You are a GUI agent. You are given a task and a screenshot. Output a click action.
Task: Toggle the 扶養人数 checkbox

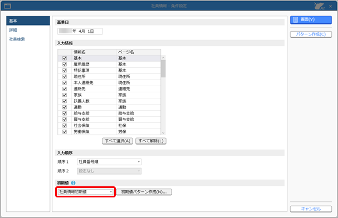pos(65,101)
